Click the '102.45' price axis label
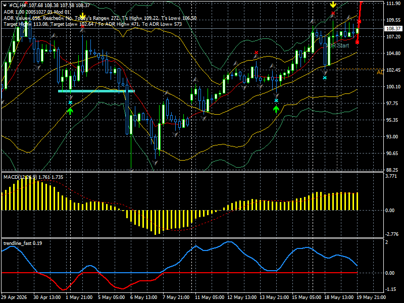 pyautogui.click(x=393, y=70)
